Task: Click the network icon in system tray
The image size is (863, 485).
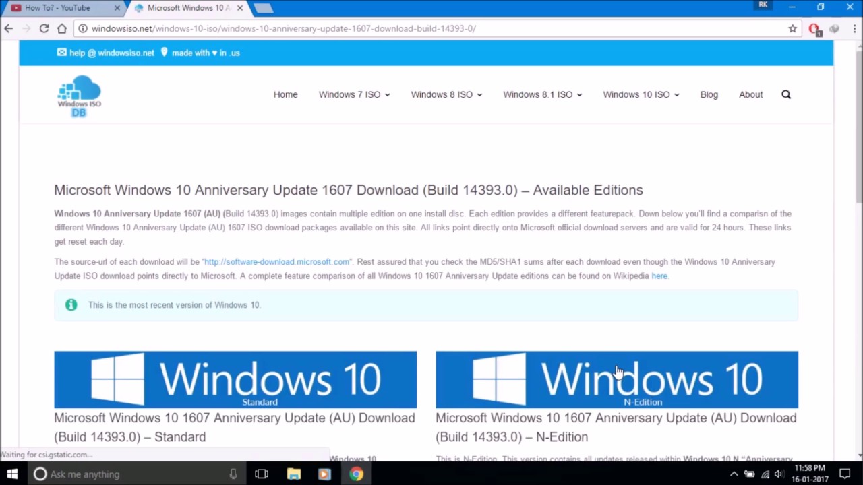Action: pyautogui.click(x=764, y=474)
